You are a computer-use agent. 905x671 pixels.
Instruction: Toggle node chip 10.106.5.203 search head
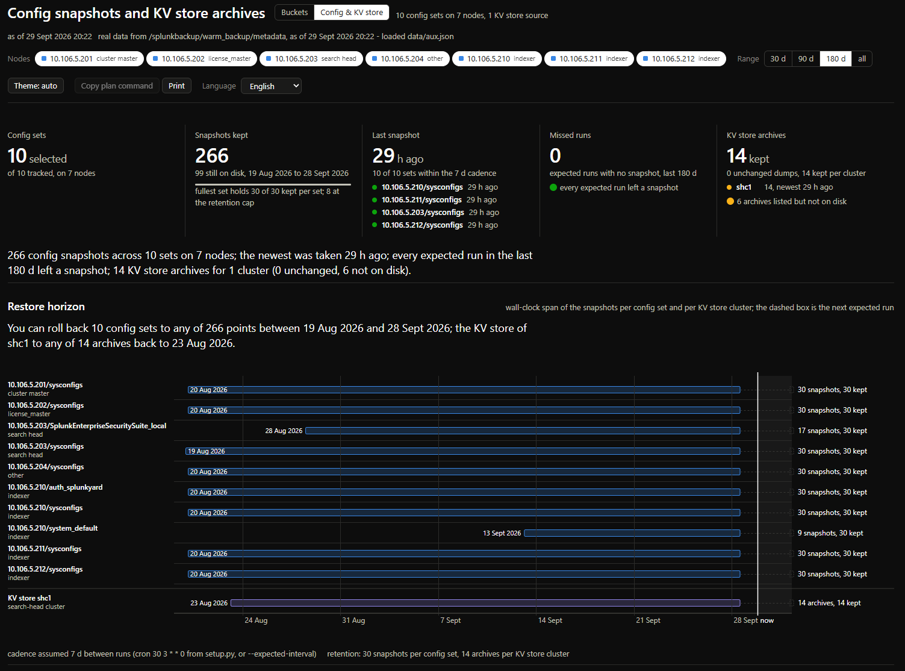[x=311, y=58]
